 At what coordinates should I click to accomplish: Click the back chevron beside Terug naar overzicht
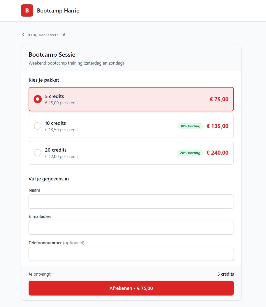tap(23, 34)
